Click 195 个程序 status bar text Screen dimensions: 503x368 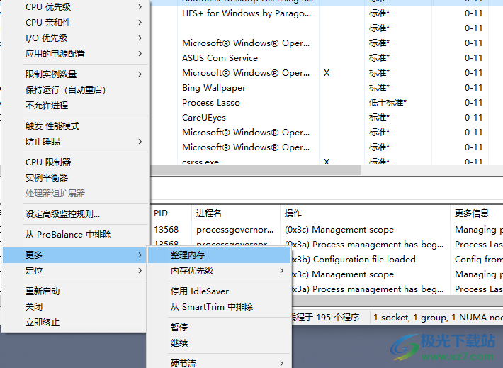tap(337, 318)
